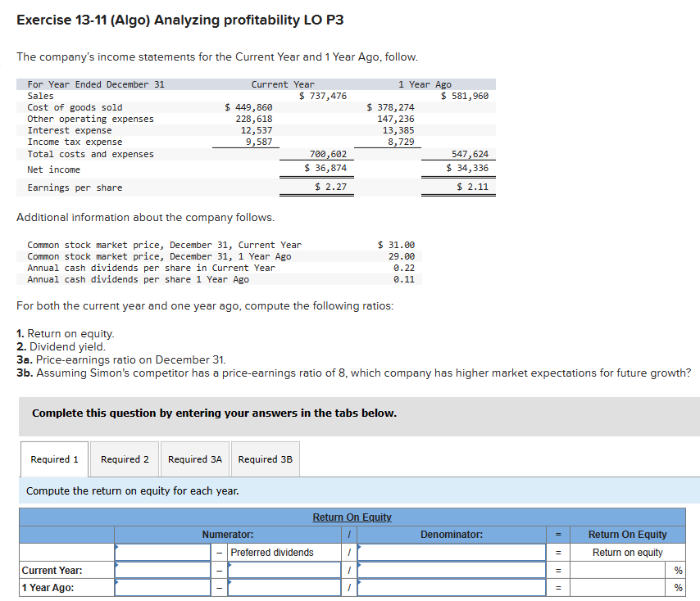Click the Income tax expense row label

pyautogui.click(x=75, y=142)
